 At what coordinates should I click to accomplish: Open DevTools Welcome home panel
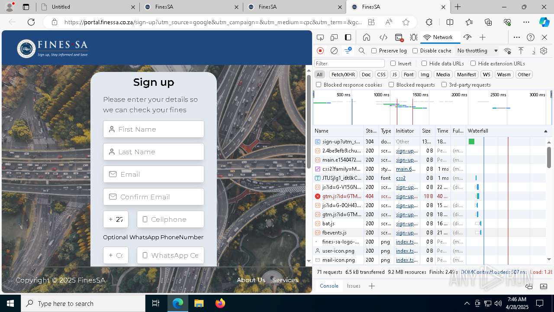click(367, 37)
